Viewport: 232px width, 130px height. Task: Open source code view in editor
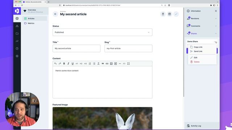[x=124, y=64]
